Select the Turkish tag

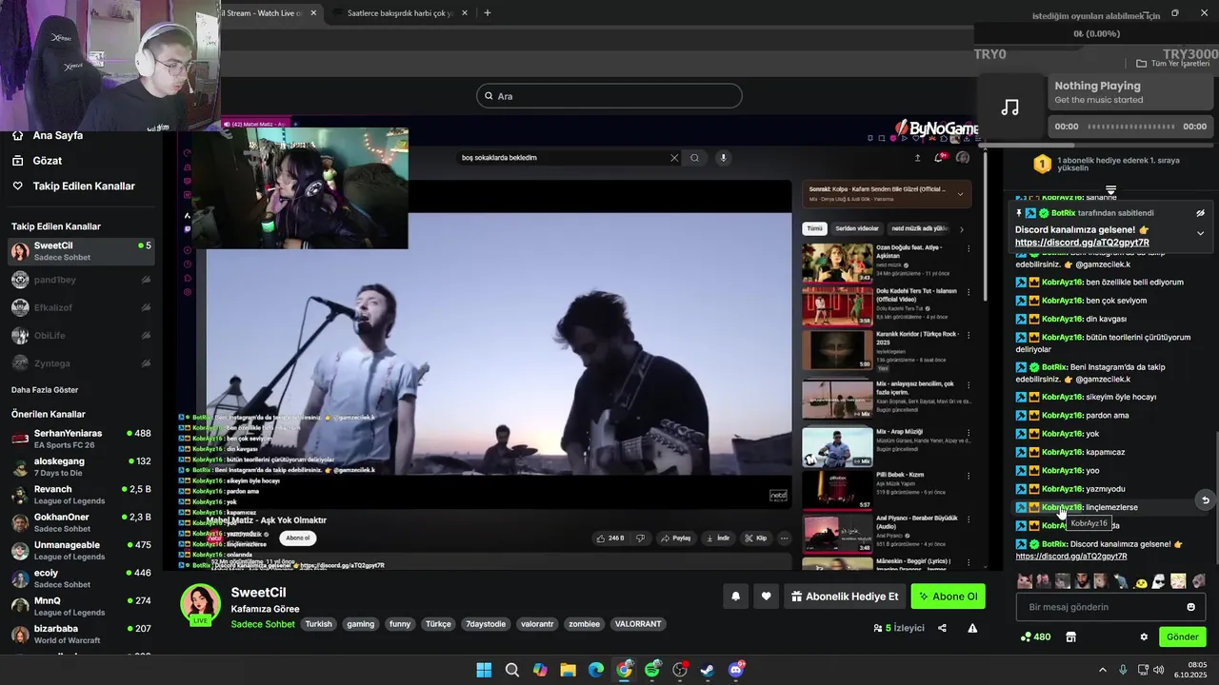point(318,624)
